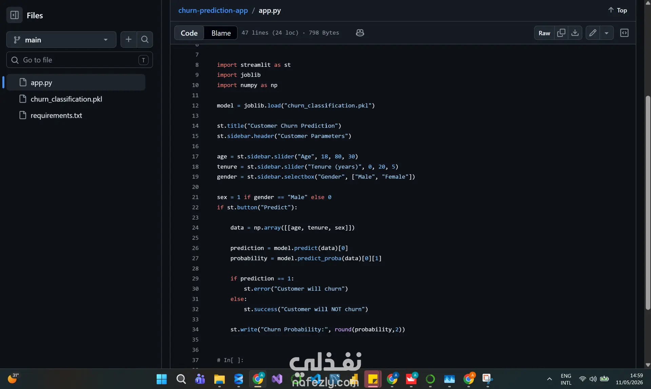This screenshot has width=651, height=389.
Task: Click the volume speaker tray icon
Action: point(593,379)
